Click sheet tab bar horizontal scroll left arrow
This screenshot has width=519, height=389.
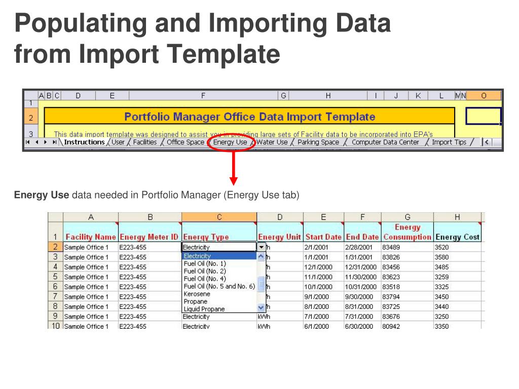pos(487,142)
